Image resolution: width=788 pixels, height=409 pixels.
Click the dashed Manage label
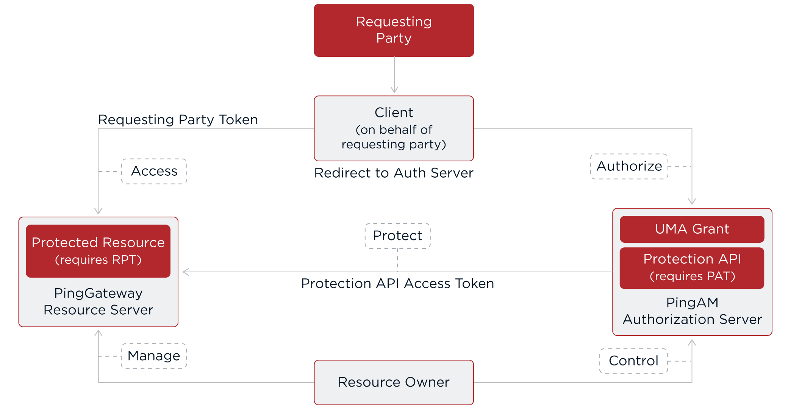pyautogui.click(x=154, y=356)
